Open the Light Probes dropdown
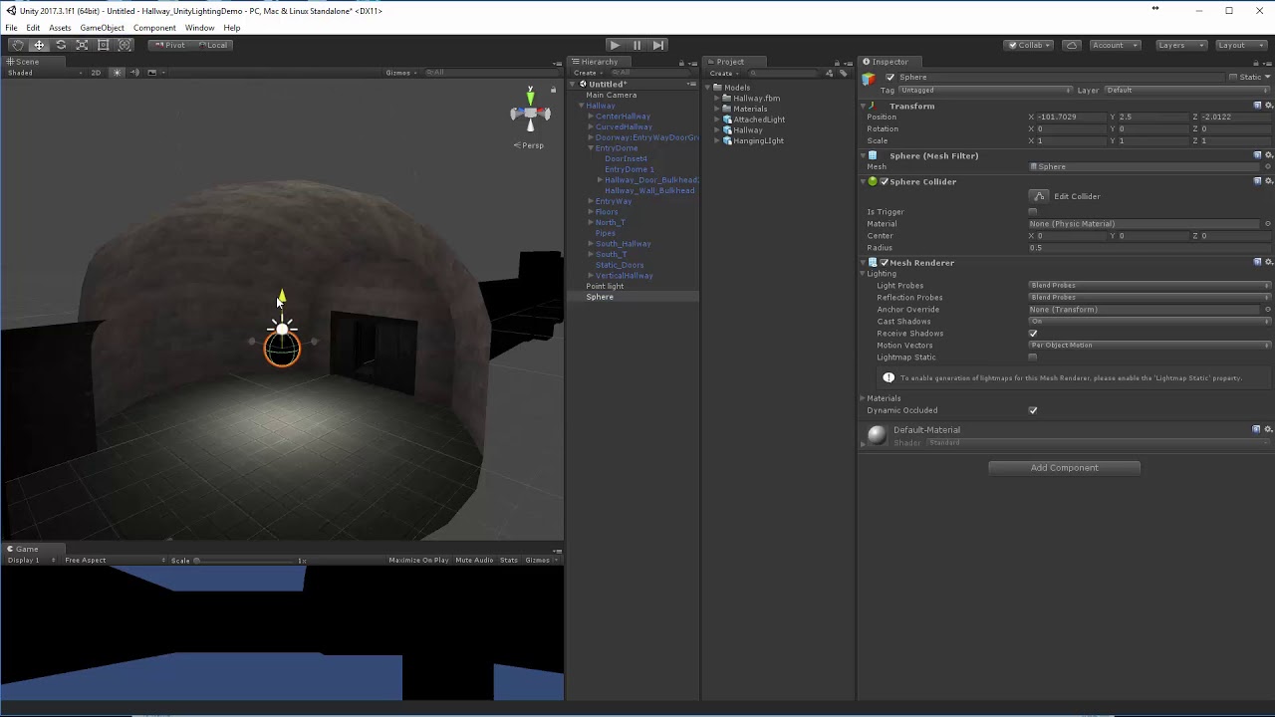The width and height of the screenshot is (1275, 717). click(x=1149, y=286)
